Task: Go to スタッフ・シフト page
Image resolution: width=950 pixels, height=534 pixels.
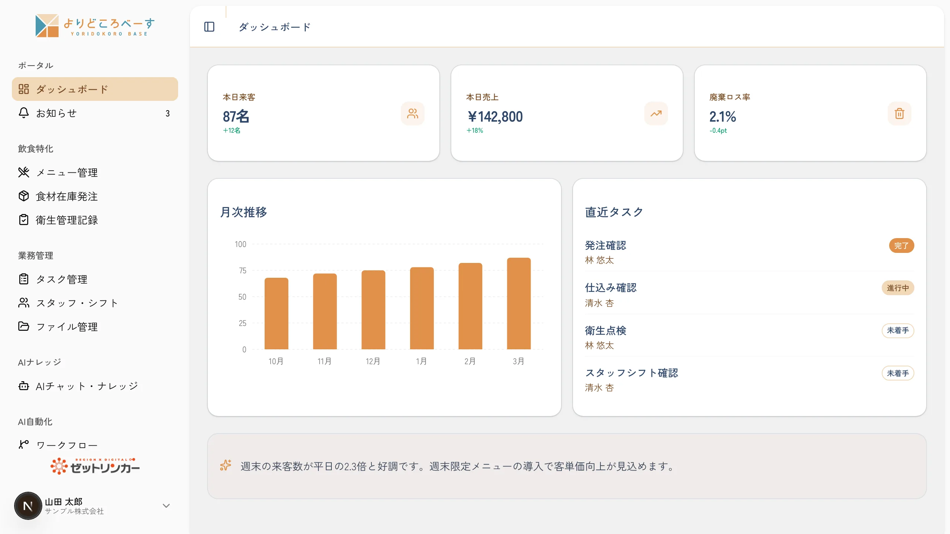Action: tap(95, 303)
